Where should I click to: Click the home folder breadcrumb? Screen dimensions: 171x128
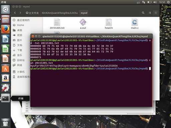tap(32, 13)
